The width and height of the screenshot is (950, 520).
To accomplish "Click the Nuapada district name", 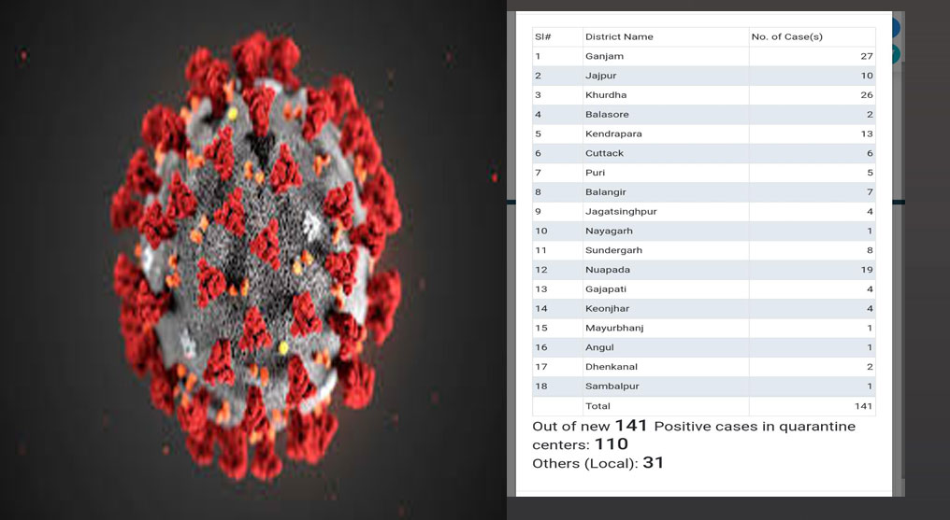I will coord(607,270).
